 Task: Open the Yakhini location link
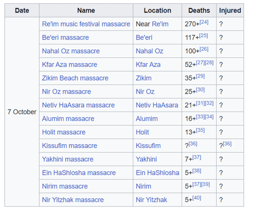tap(146, 159)
